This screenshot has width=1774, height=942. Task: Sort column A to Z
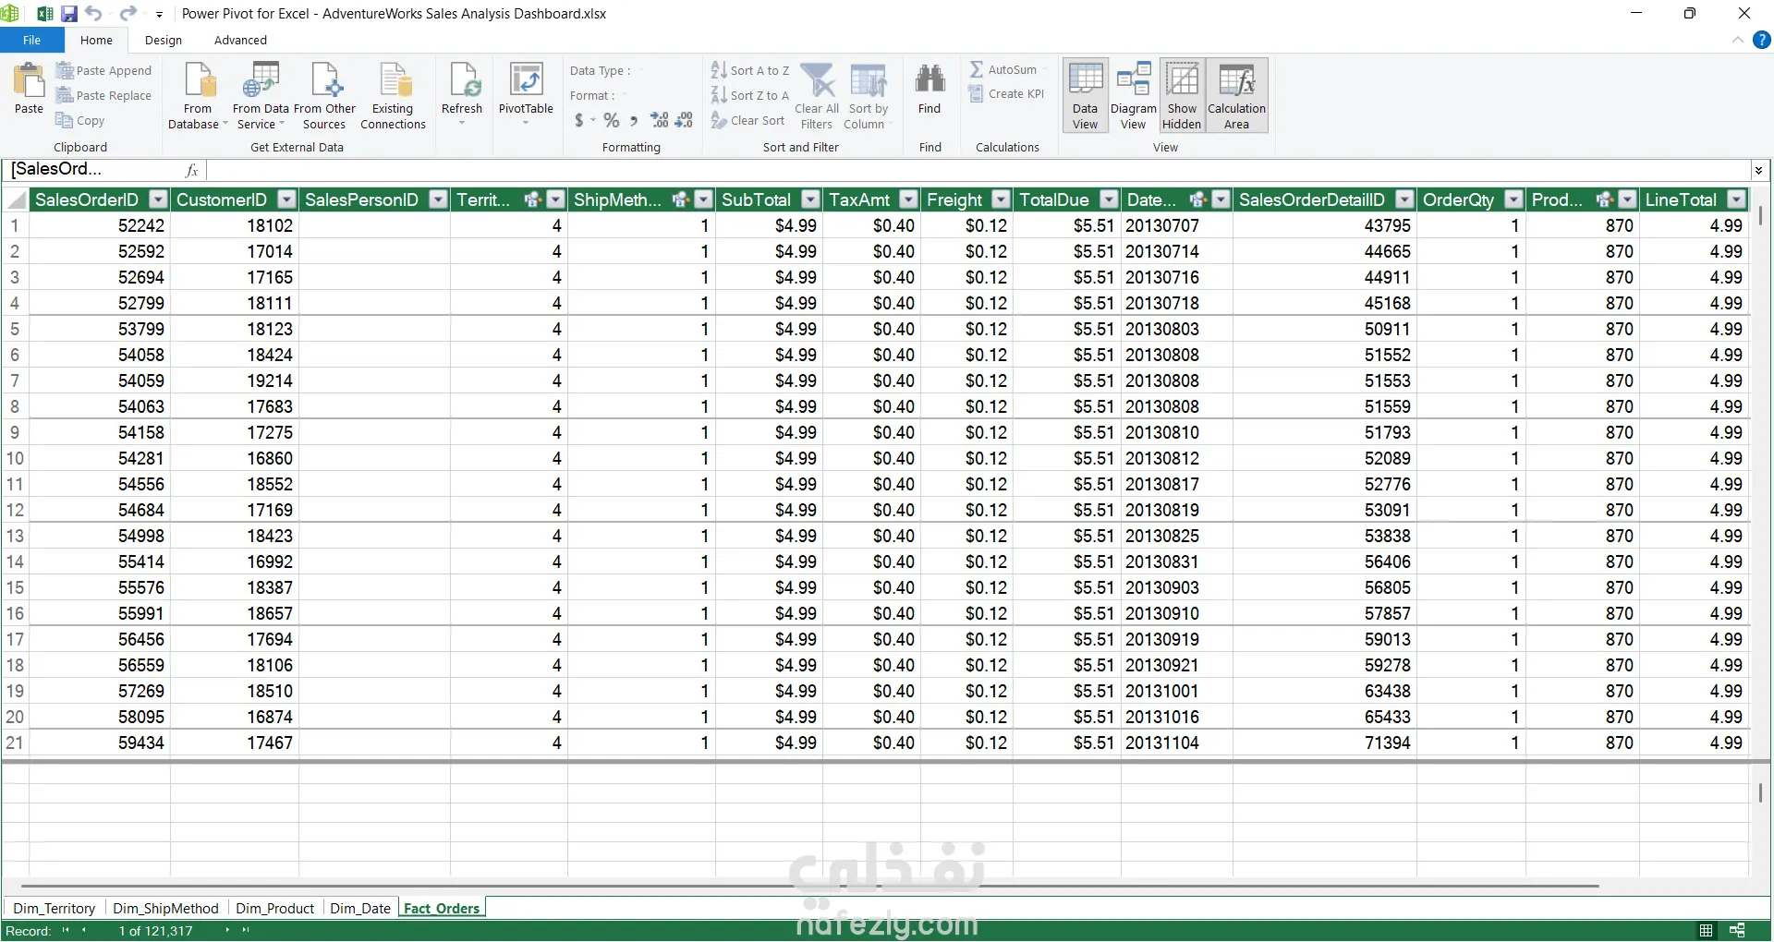(x=750, y=70)
